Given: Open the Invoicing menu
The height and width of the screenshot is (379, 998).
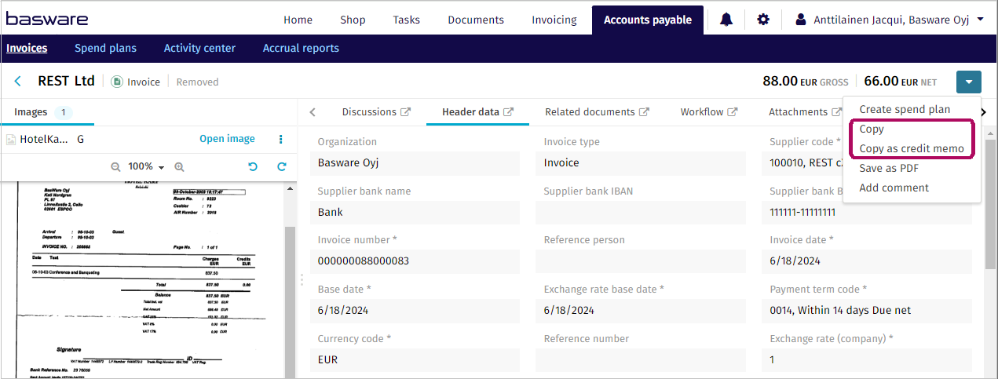Looking at the screenshot, I should tap(554, 20).
